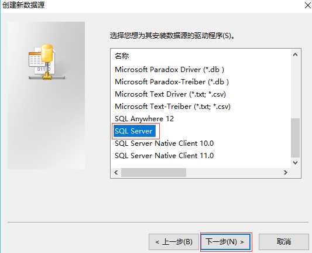Click the 名称 column header
This screenshot has height=253, width=312.
(122, 56)
